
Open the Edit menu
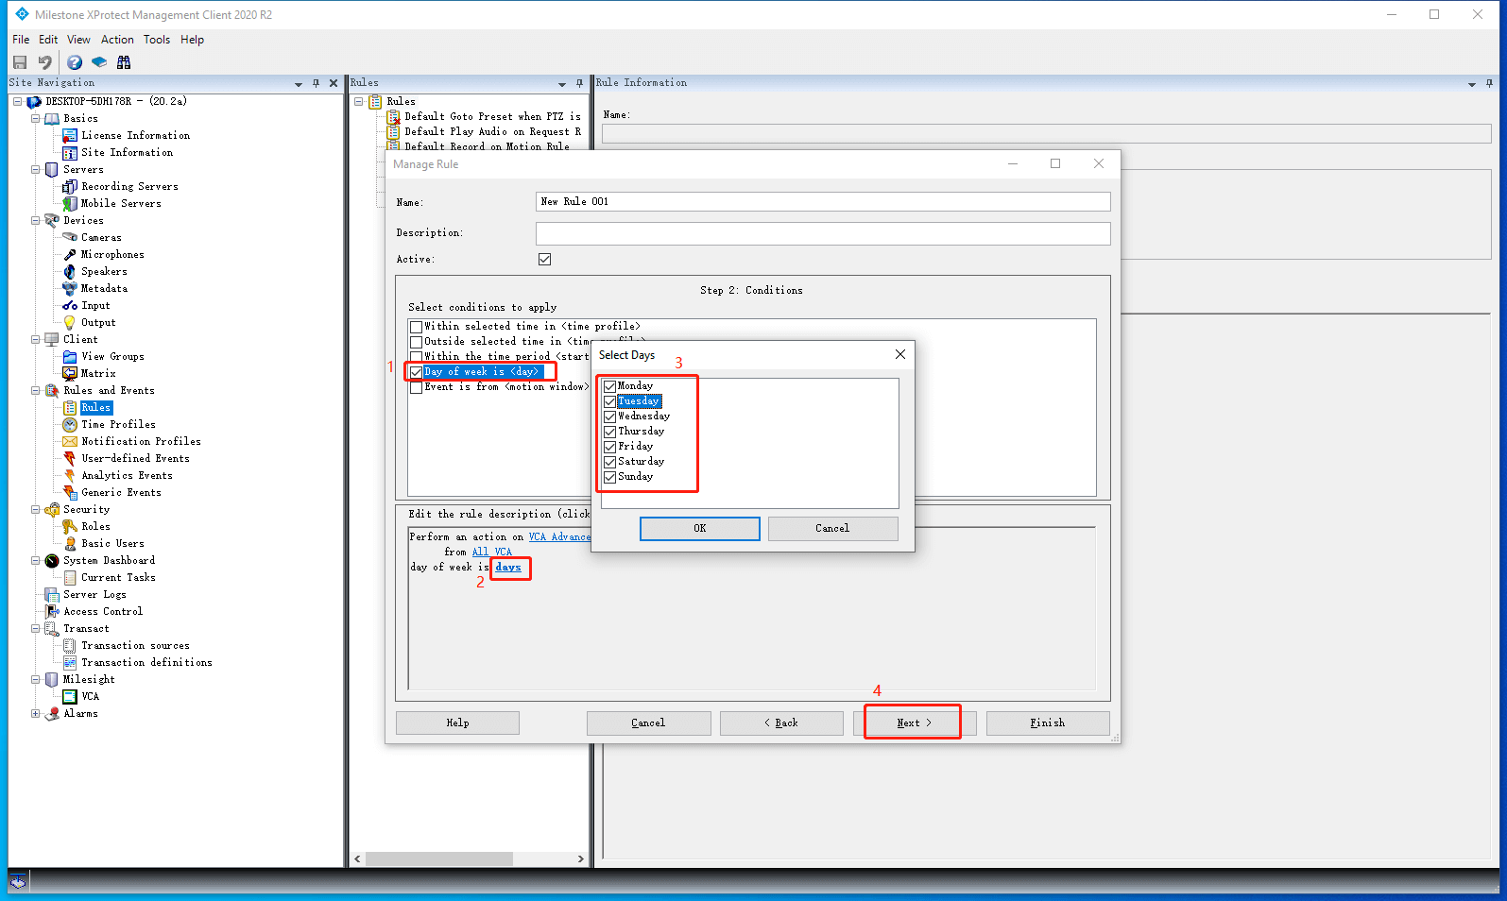pos(48,40)
